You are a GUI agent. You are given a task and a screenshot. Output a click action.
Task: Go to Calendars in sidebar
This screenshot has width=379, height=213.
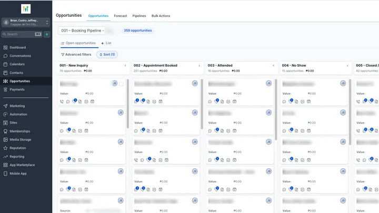tap(17, 64)
